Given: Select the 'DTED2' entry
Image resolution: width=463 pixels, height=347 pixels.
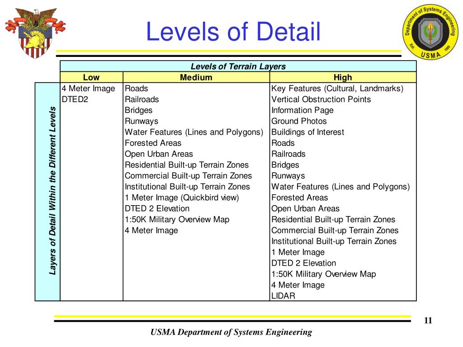Looking at the screenshot, I should click(x=75, y=99).
